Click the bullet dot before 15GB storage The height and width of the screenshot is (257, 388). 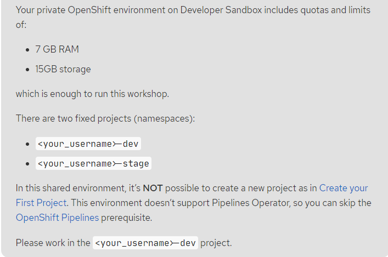coord(27,70)
